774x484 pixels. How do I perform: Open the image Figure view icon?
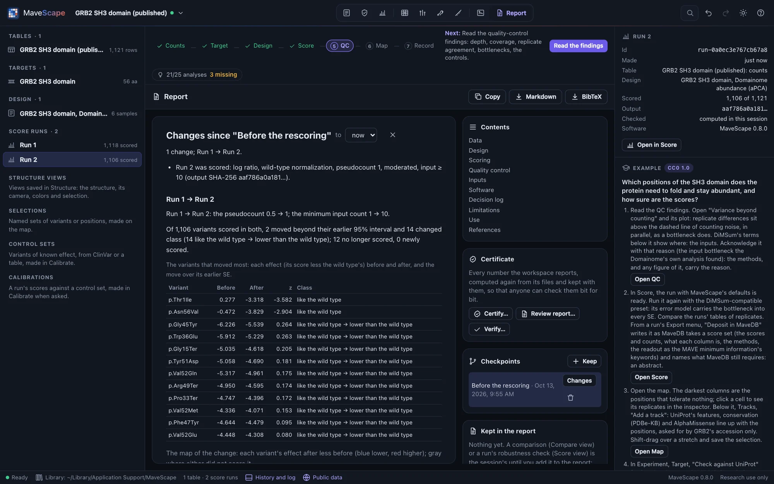click(x=480, y=13)
